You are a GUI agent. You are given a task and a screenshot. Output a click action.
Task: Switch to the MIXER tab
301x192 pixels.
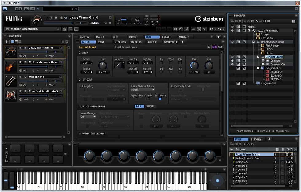coord(133,37)
